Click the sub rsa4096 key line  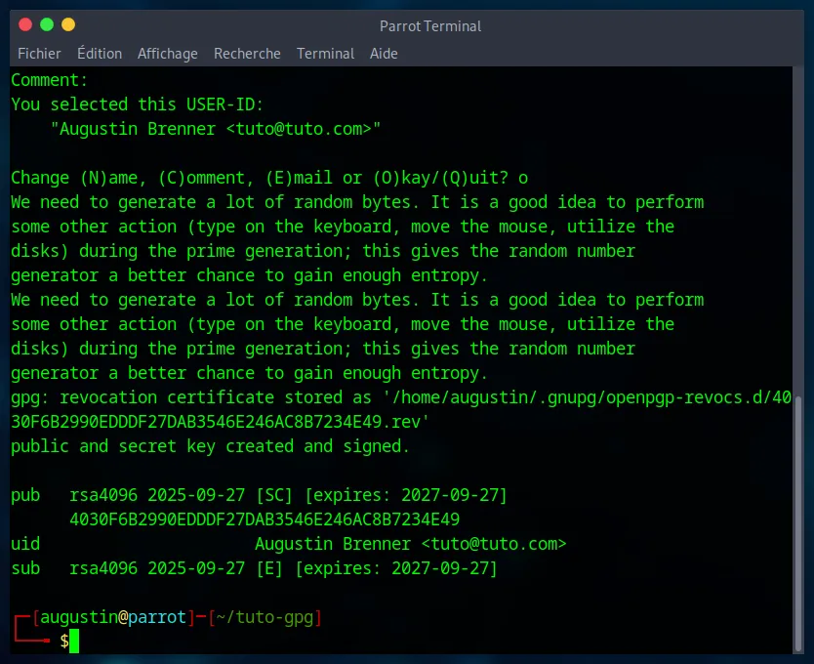(254, 568)
